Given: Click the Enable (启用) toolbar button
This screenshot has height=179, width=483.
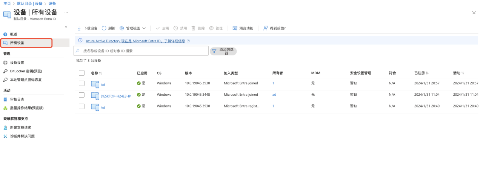Looking at the screenshot, I should click(162, 28).
